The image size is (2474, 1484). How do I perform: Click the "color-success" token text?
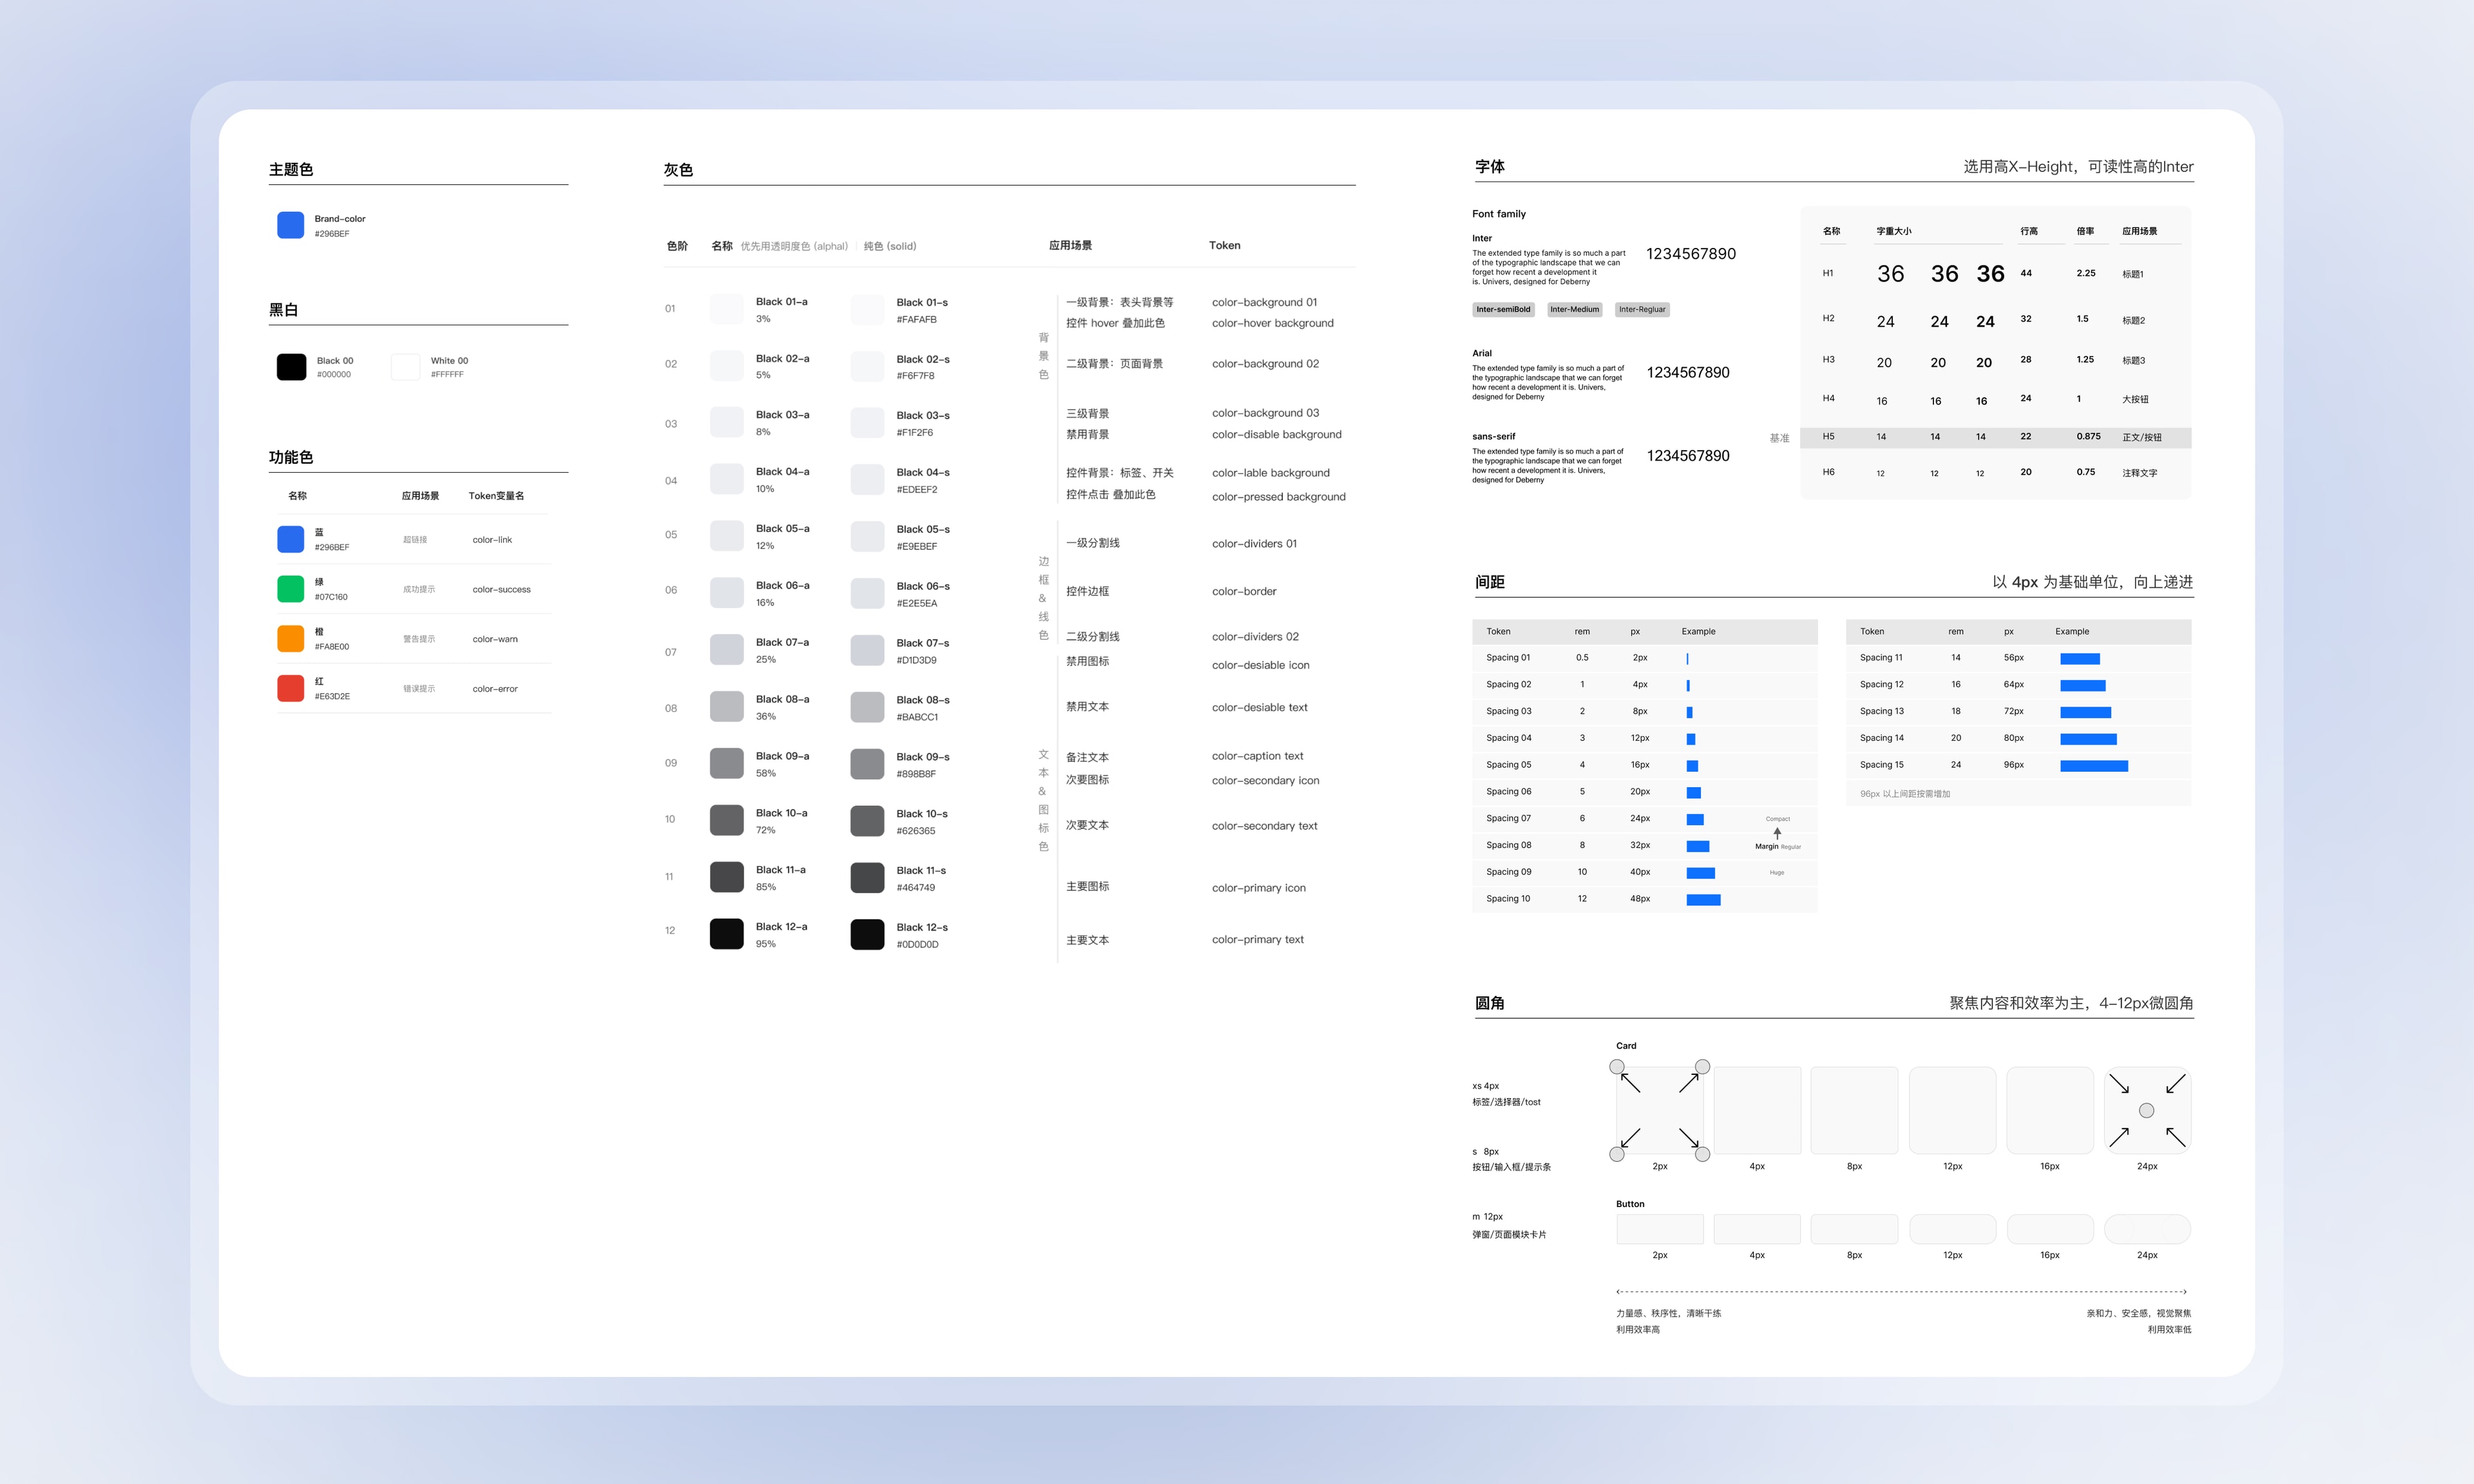pyautogui.click(x=501, y=590)
